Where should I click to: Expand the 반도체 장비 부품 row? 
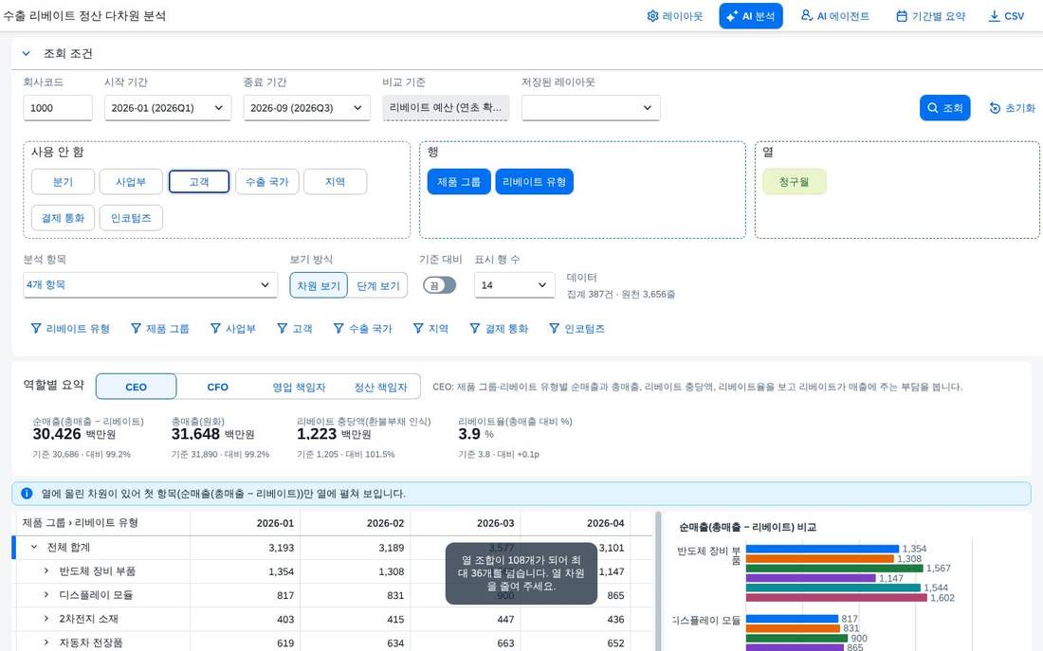[x=46, y=571]
